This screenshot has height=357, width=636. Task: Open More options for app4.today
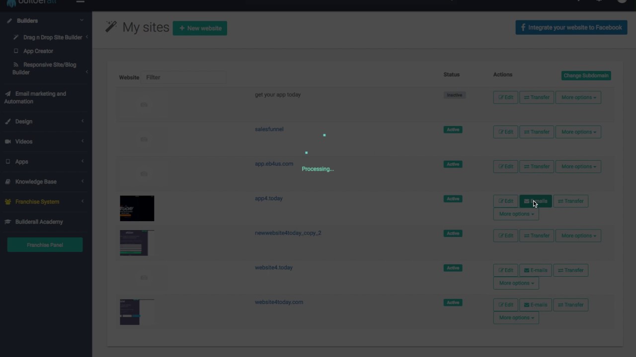[x=516, y=214]
